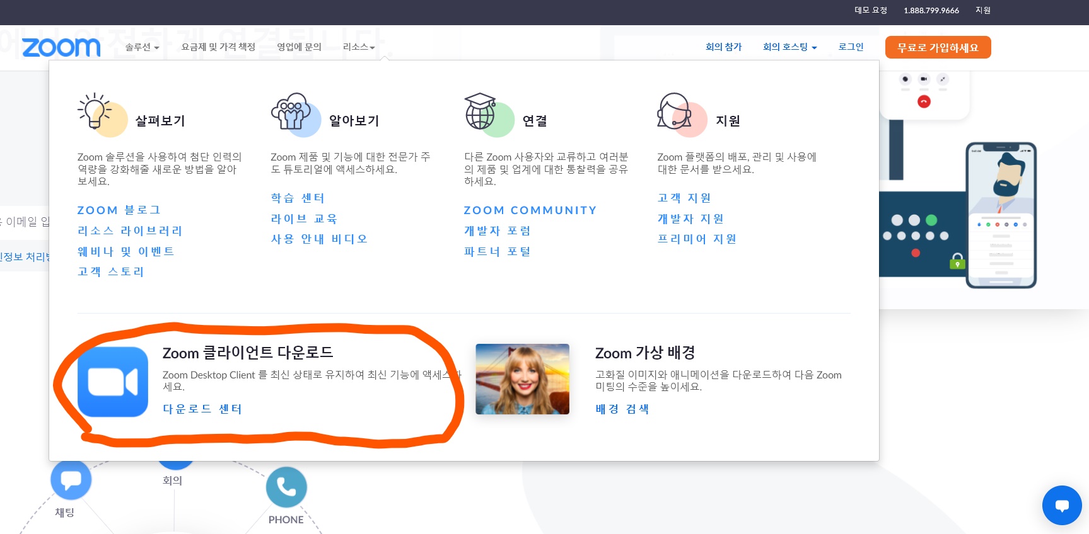Click the Zoom 가상 배경 heading
1089x534 pixels.
pyautogui.click(x=645, y=353)
